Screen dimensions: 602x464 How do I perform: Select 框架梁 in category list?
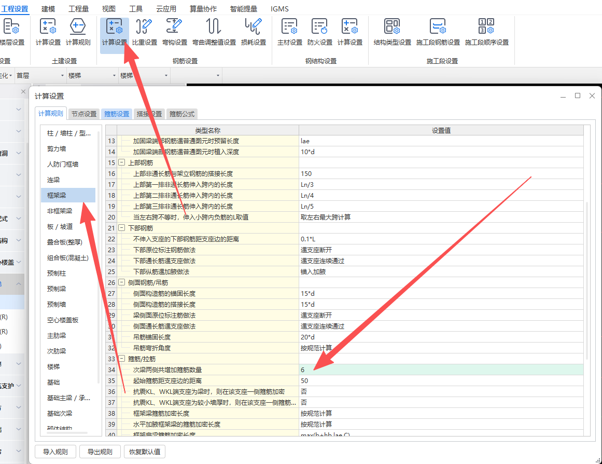tap(69, 195)
